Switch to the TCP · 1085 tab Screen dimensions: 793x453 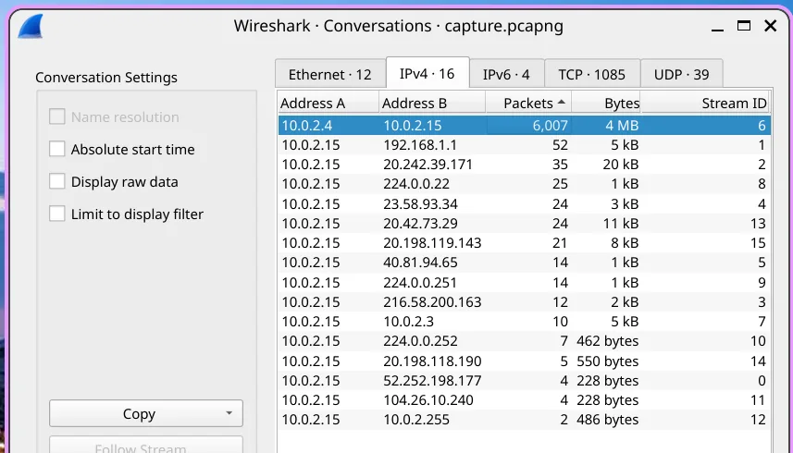coord(591,74)
